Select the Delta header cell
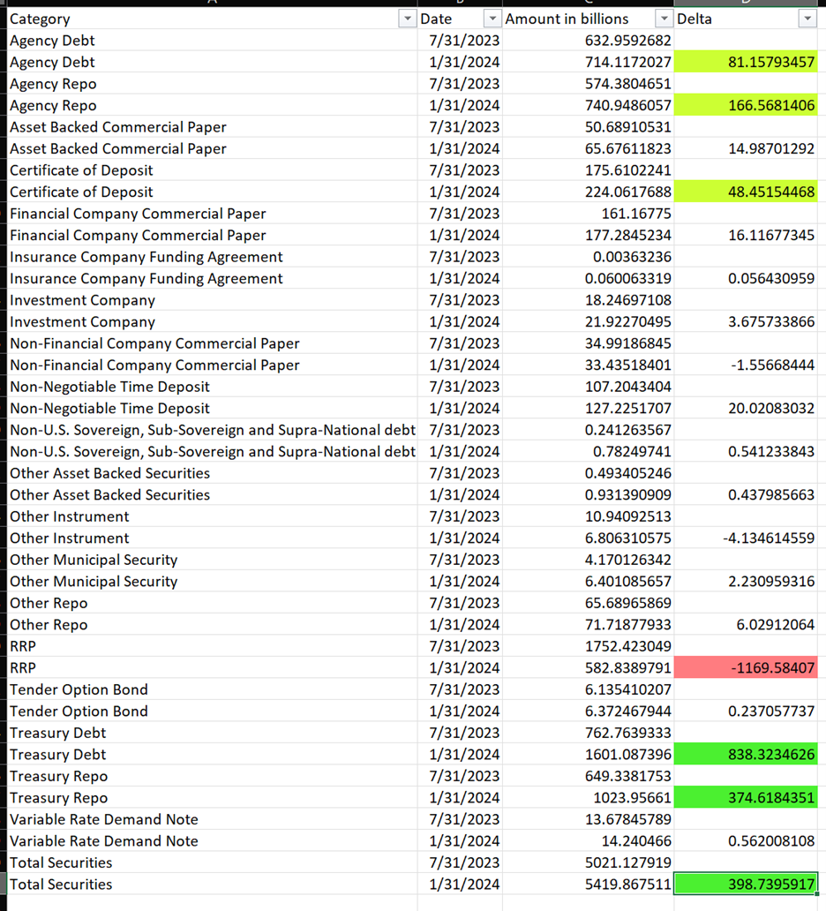 746,19
